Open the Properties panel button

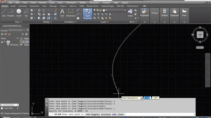click(x=144, y=13)
